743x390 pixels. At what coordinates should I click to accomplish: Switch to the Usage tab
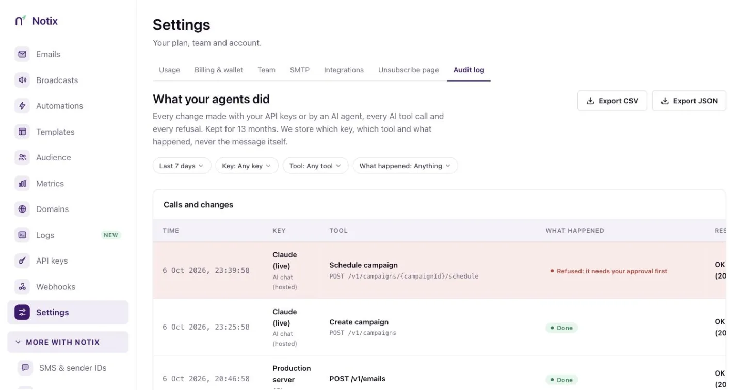pos(169,70)
